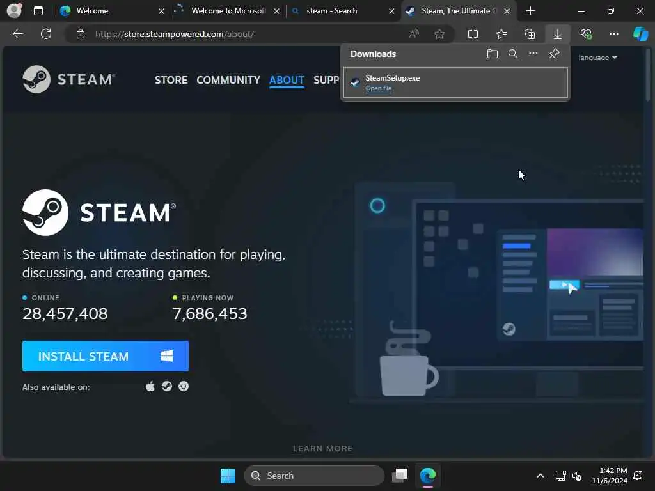The image size is (655, 491).
Task: Open more options in Downloads panel
Action: point(533,54)
